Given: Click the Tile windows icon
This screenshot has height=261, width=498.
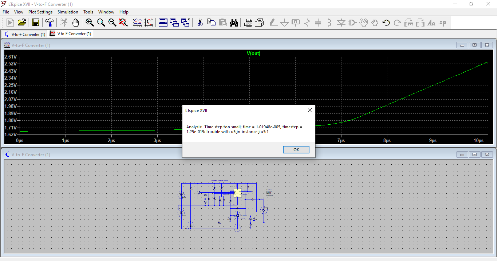Looking at the screenshot, I should click(x=163, y=23).
